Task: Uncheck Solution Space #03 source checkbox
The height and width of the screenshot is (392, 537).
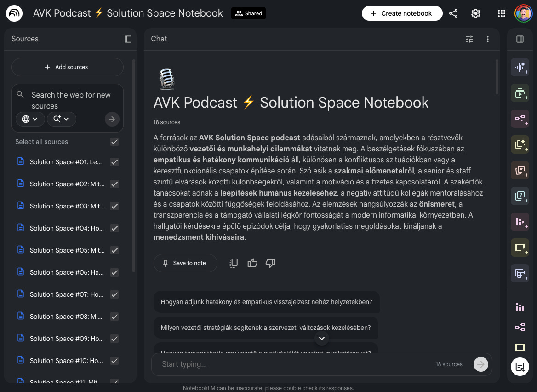Action: 115,206
